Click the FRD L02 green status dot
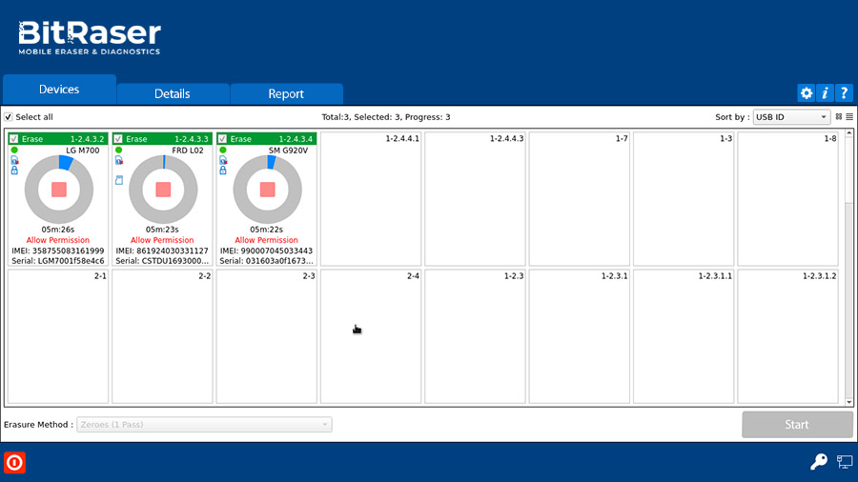This screenshot has width=858, height=482. [x=119, y=150]
